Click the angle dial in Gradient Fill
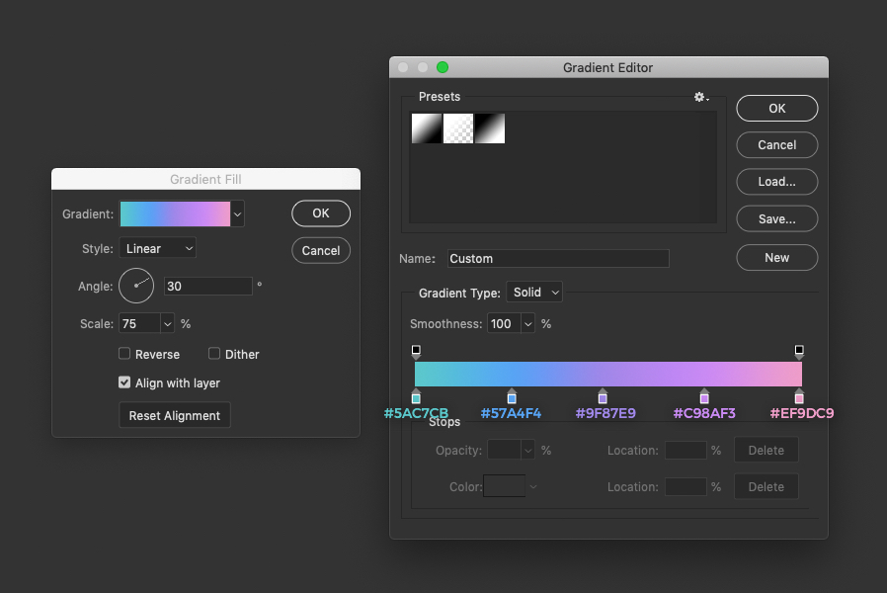Viewport: 887px width, 593px height. coord(136,286)
